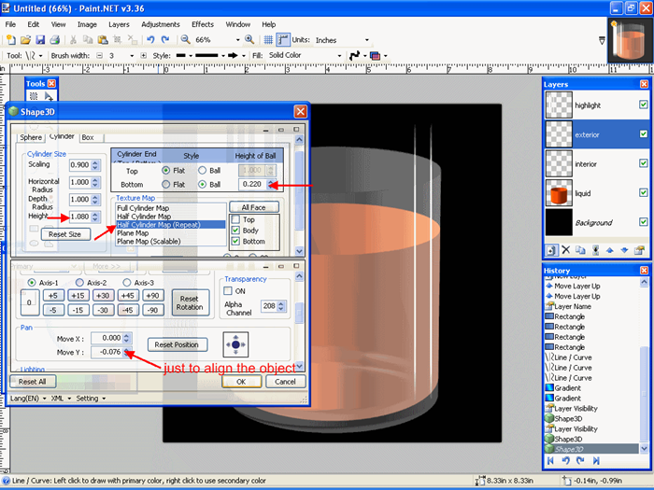The height and width of the screenshot is (490, 654).
Task: Click Fast forward to last history icon
Action: (x=596, y=460)
